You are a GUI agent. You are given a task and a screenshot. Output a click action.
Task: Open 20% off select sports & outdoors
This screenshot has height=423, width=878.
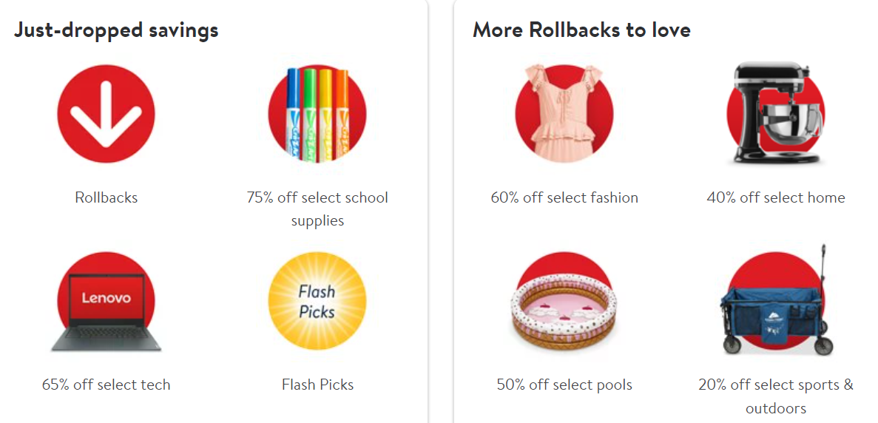[775, 396]
